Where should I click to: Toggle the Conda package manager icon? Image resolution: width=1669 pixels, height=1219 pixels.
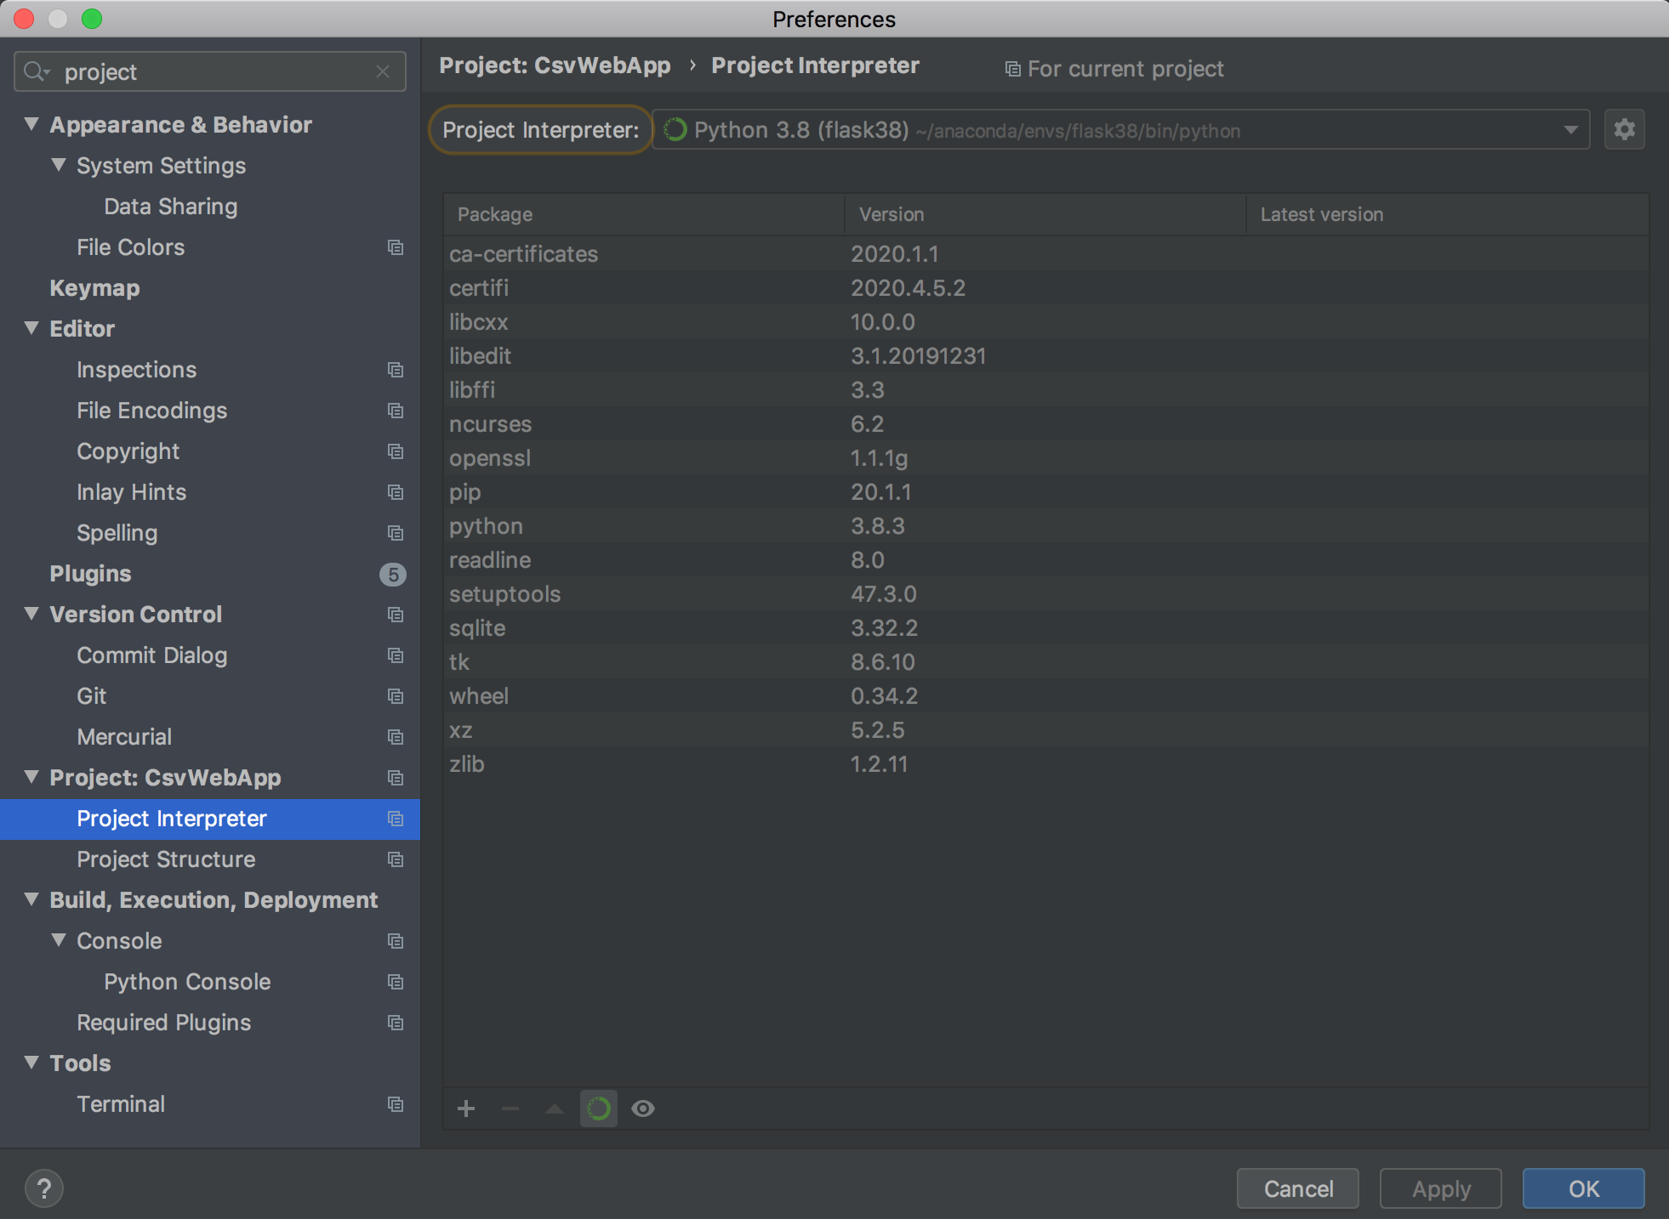coord(599,1108)
